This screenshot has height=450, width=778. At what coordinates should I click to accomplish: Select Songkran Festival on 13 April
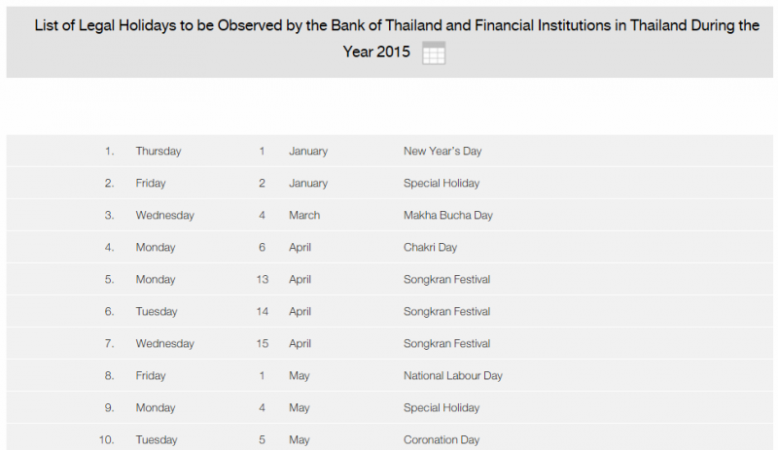tap(446, 279)
